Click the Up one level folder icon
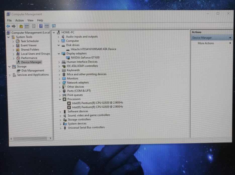 pyautogui.click(x=21, y=26)
